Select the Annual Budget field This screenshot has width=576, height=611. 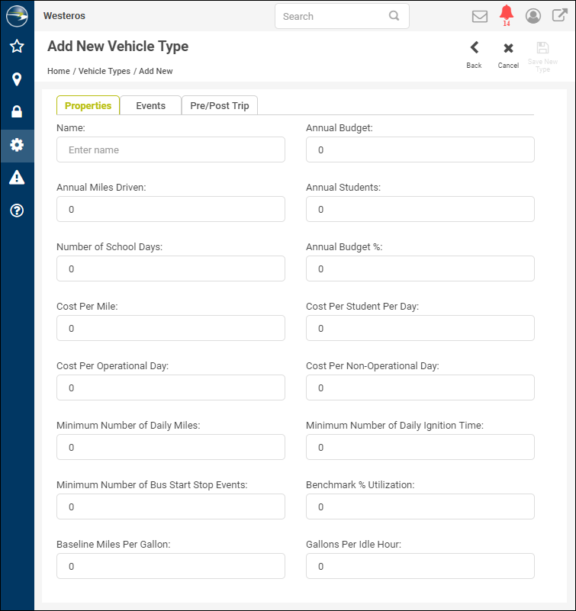click(x=420, y=150)
